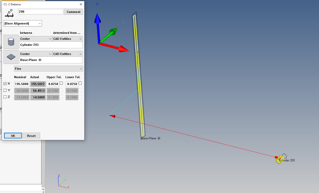The height and width of the screenshot is (193, 319).
Task: Open the Comment button
Action: pyautogui.click(x=74, y=12)
